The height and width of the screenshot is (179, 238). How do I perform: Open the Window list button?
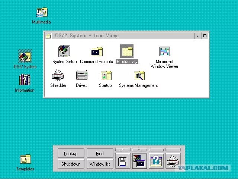pyautogui.click(x=100, y=164)
